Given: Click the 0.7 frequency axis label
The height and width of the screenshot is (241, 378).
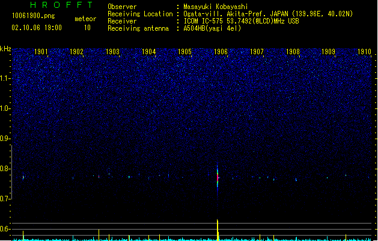Looking at the screenshot, I should 5,199.
